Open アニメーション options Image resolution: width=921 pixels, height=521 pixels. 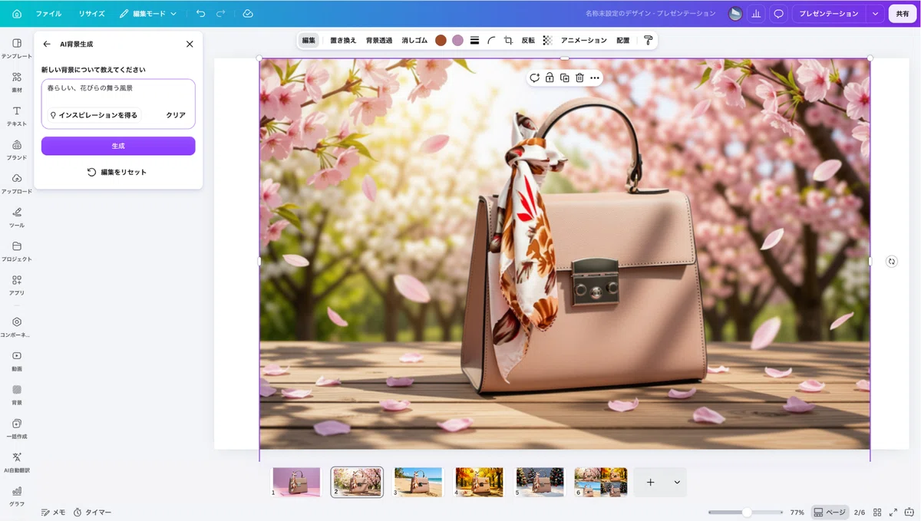point(584,40)
